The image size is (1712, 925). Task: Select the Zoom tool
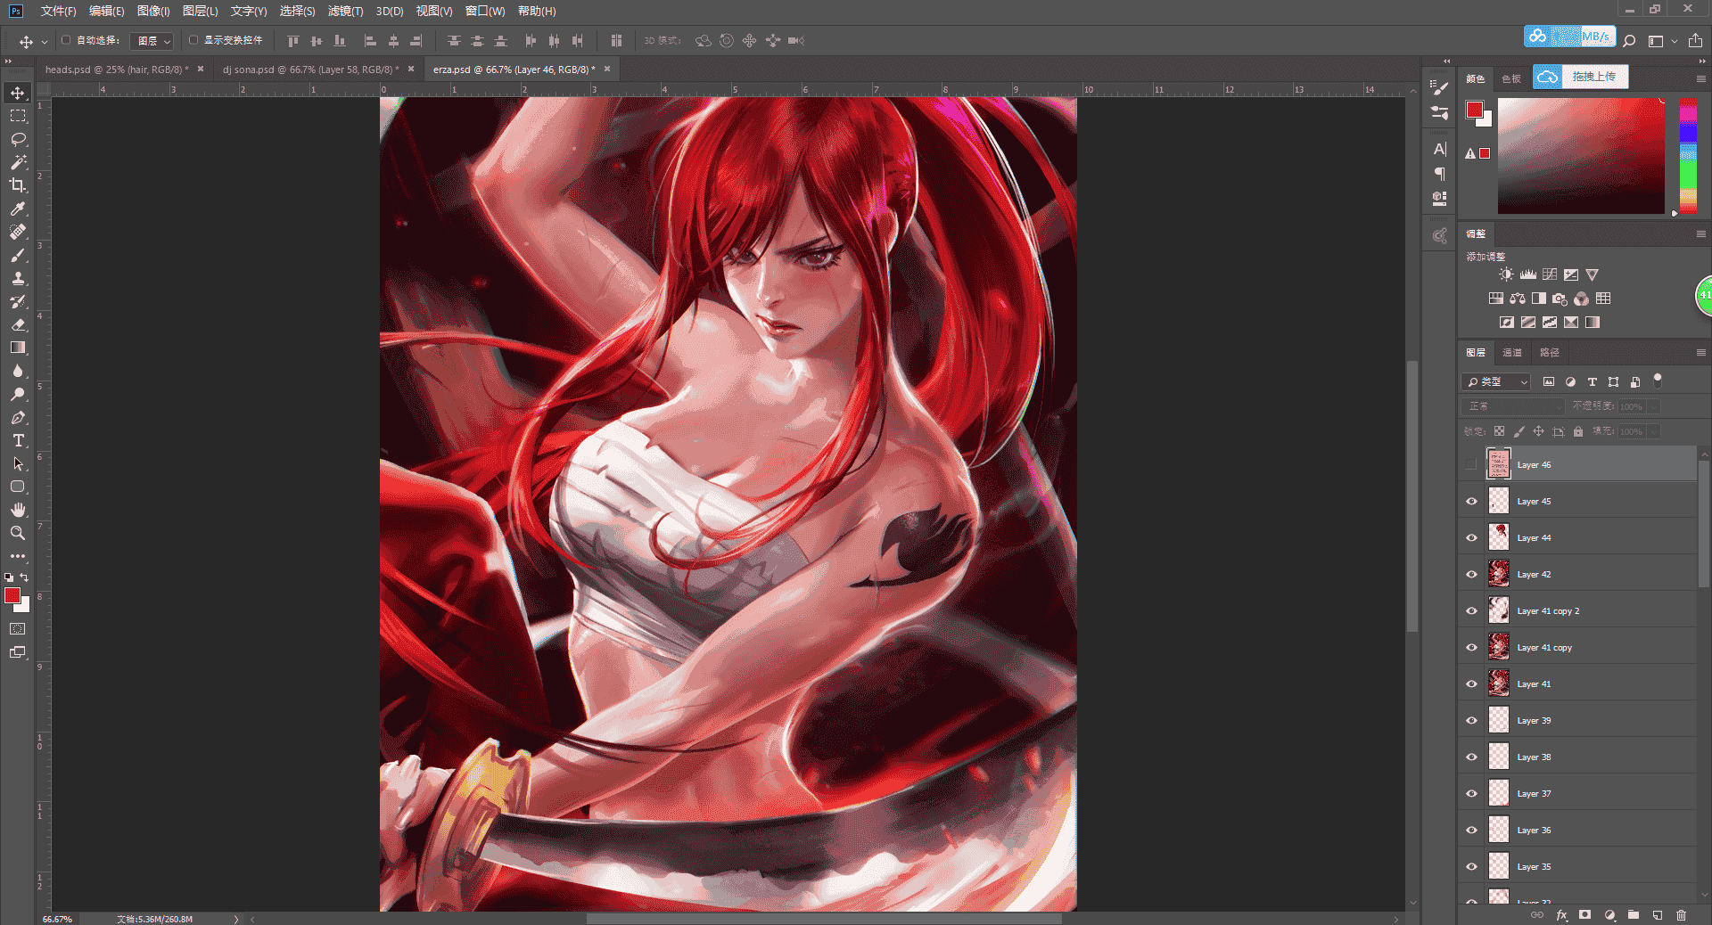click(18, 533)
